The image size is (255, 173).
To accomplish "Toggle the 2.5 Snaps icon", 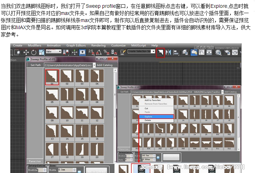I will click(x=91, y=52).
